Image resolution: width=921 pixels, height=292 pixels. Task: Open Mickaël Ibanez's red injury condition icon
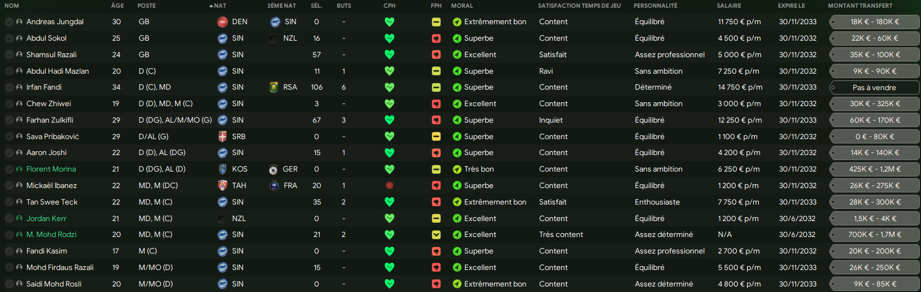(390, 185)
